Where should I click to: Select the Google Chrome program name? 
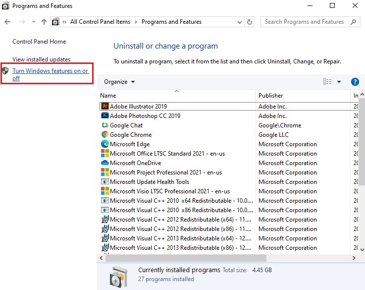[131, 135]
